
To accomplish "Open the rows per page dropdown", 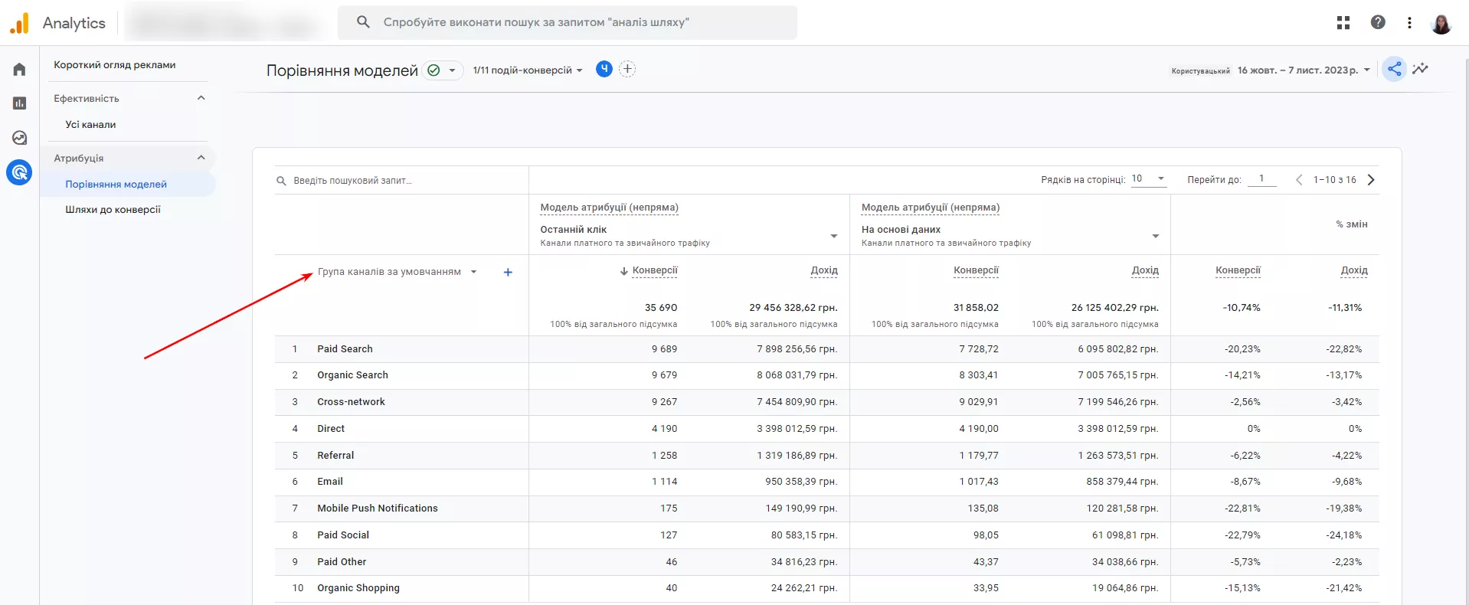I will (1148, 179).
